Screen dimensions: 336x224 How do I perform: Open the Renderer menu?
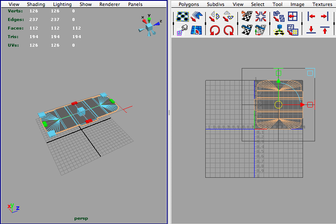110,4
